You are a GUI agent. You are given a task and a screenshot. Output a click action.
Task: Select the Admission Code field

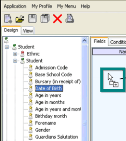(x=51, y=68)
